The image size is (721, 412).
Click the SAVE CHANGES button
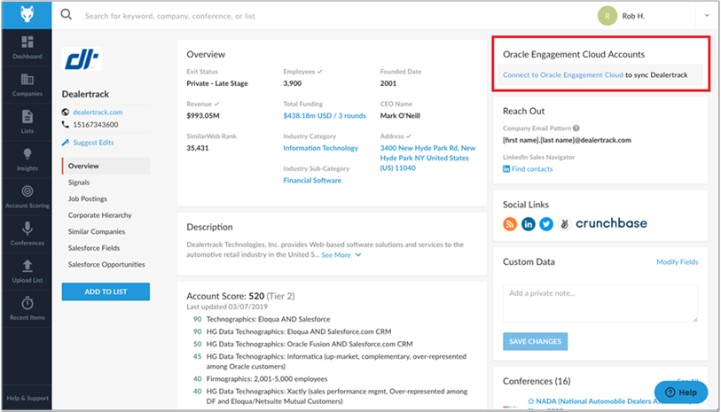pos(535,341)
